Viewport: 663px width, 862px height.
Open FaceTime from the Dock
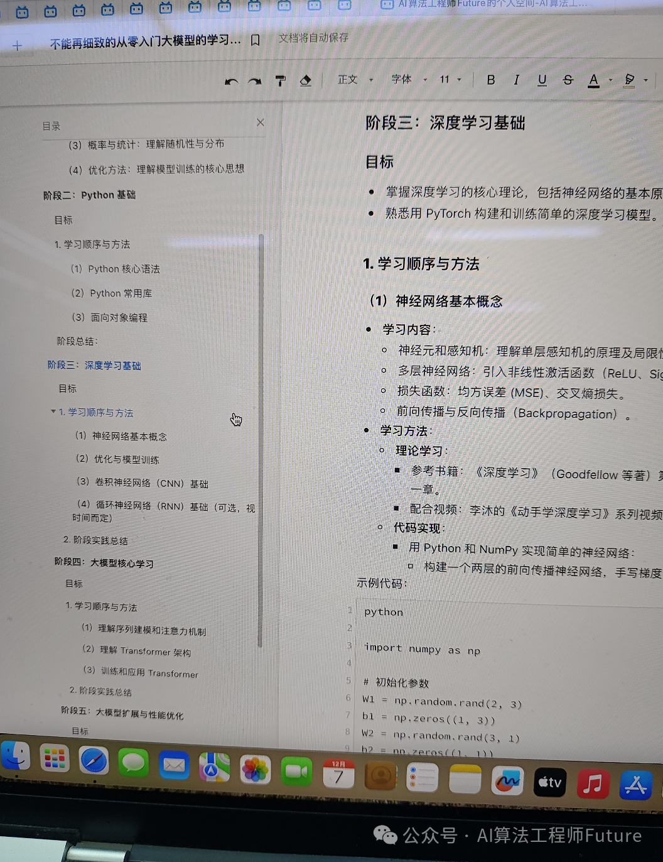296,772
